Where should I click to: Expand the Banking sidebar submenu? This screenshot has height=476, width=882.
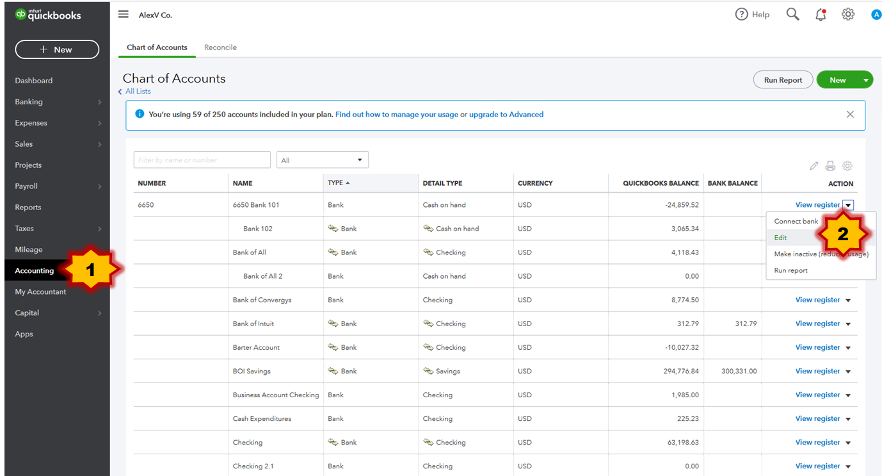click(x=99, y=102)
